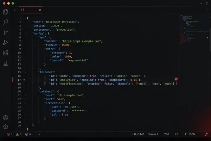Collapse the root object at line 1
This screenshot has height=141, width=211.
point(25,18)
